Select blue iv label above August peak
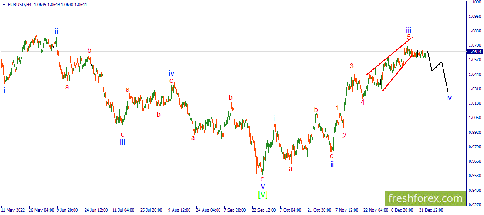 click(172, 73)
